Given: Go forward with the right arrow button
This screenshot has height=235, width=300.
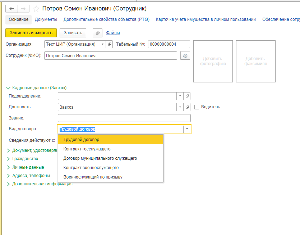Looking at the screenshot, I should tap(24, 9).
